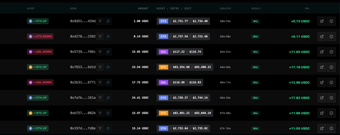The width and height of the screenshot is (340, 135).
Task: Open external link for +0.11 USDC trade
Action: click(322, 36)
